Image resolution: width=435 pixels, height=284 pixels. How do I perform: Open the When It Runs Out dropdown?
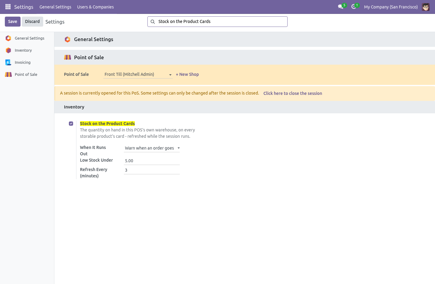[152, 148]
